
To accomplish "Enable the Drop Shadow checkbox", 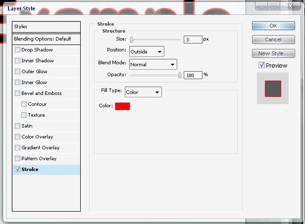I will 17,50.
